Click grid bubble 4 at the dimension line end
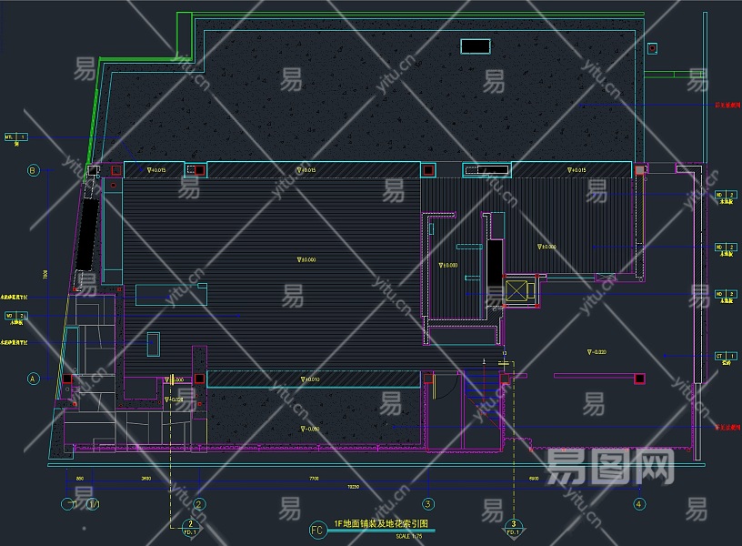Screen dimensions: 742x546 coord(639,504)
